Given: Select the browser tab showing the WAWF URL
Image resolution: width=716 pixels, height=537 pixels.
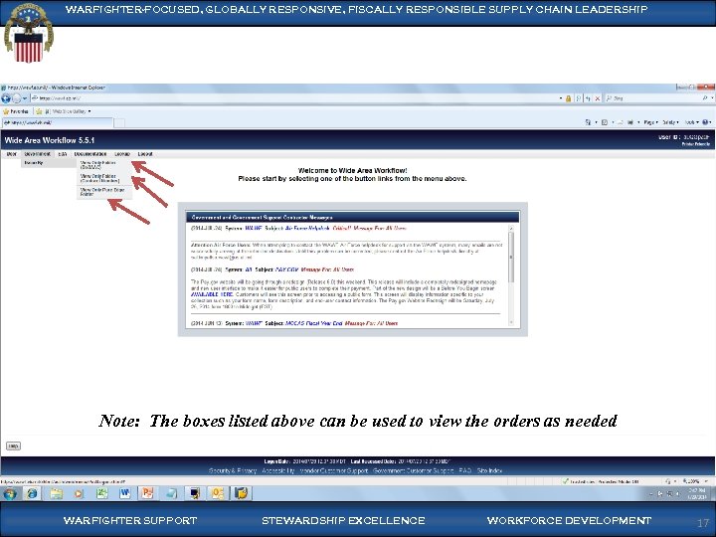Looking at the screenshot, I should [57, 122].
